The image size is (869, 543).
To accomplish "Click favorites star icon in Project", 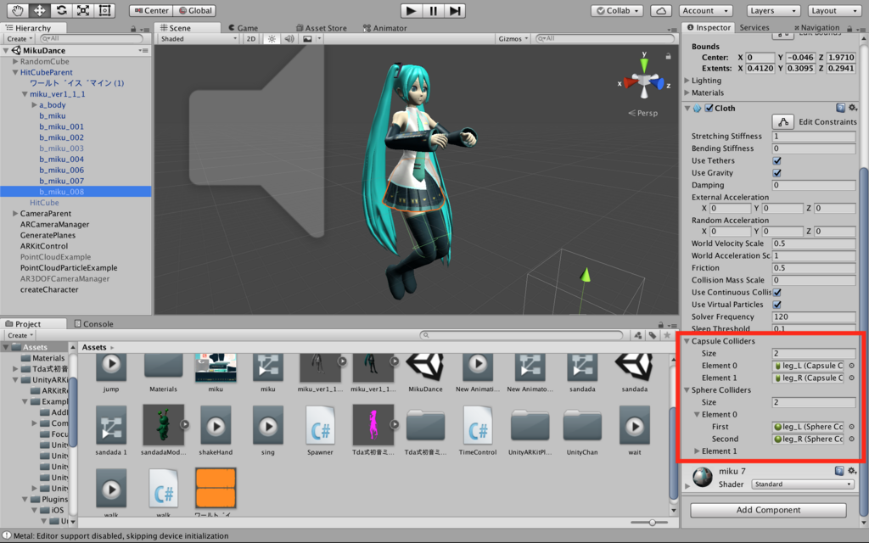I will coord(667,335).
